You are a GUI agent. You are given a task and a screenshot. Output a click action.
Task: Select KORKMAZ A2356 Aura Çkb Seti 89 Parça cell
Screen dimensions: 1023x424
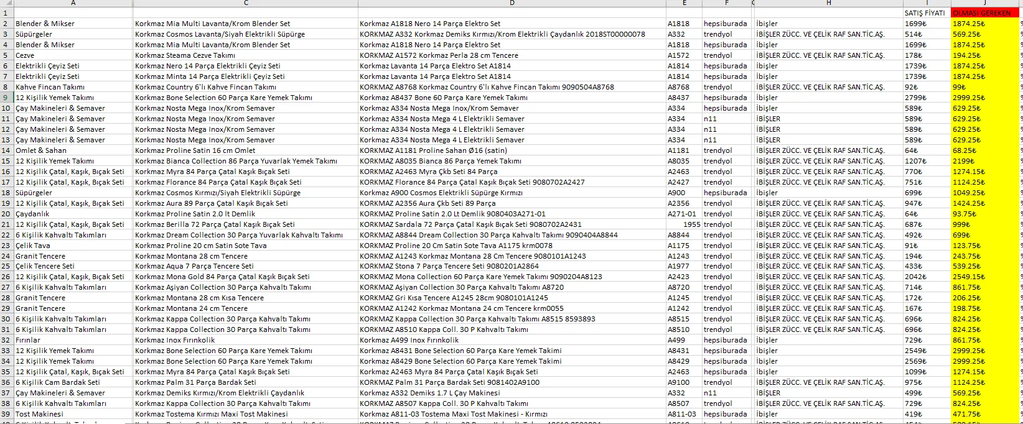coord(512,203)
